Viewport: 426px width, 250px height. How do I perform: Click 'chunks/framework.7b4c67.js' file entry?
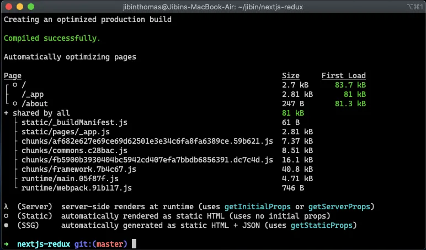pyautogui.click(x=79, y=169)
